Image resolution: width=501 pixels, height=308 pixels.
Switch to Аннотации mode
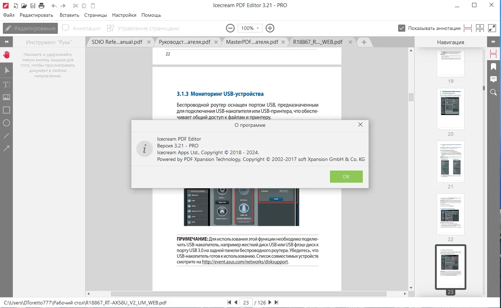click(x=82, y=28)
